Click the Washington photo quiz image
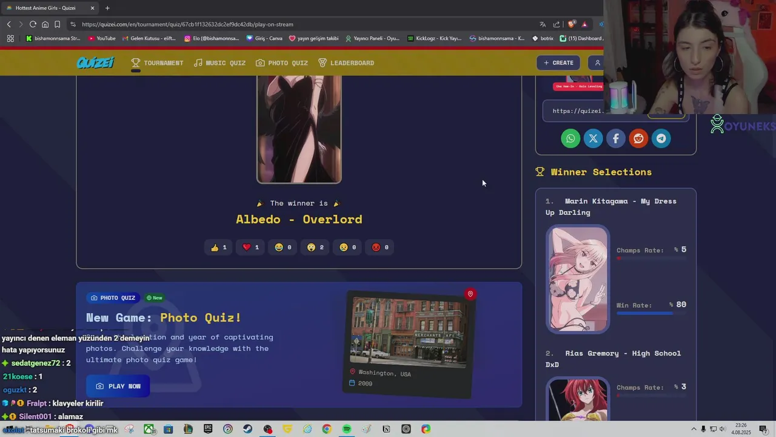This screenshot has height=437, width=776. 409,332
